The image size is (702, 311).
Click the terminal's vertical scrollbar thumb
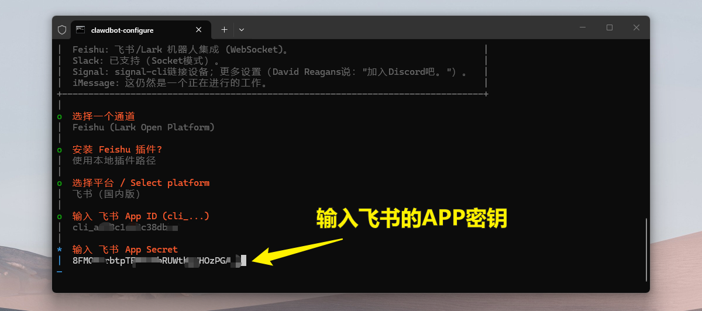click(x=646, y=250)
